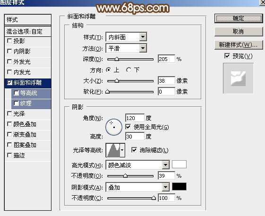This screenshot has width=265, height=216.
Task: Toggle the 光泽 satin checkbox
Action: (9, 113)
